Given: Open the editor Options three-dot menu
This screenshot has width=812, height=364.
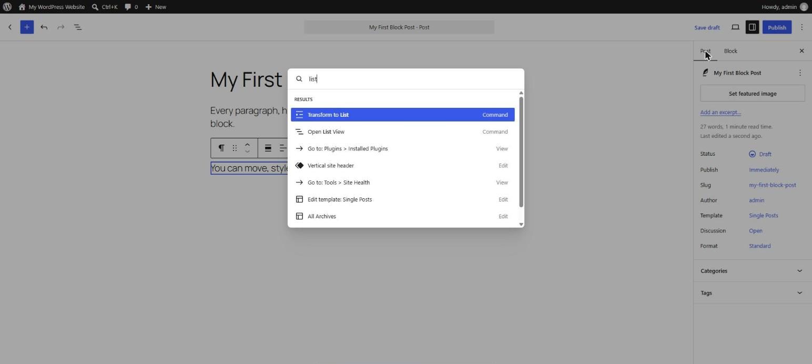Looking at the screenshot, I should pyautogui.click(x=801, y=27).
